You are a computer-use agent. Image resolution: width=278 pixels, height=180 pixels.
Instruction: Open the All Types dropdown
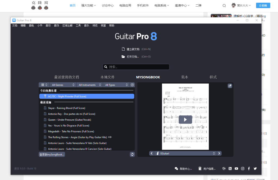116,85
